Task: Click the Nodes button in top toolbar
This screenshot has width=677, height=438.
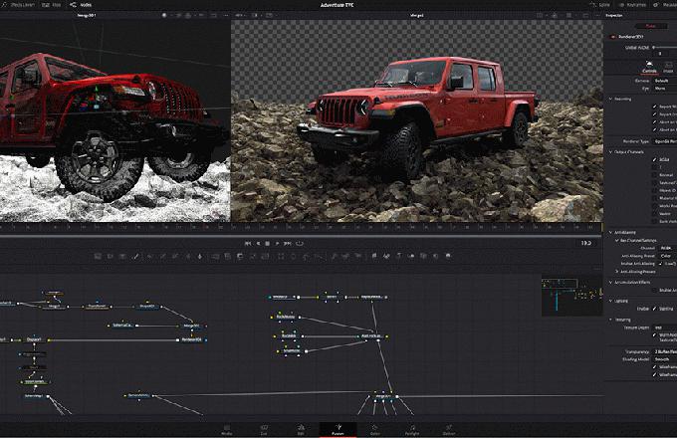Action: click(x=81, y=5)
